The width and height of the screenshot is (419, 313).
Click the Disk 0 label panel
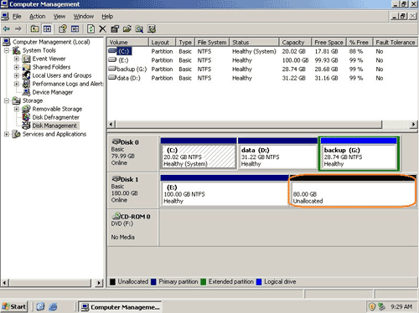coord(133,153)
